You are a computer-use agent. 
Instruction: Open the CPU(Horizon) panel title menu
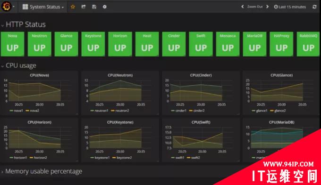click(40, 122)
